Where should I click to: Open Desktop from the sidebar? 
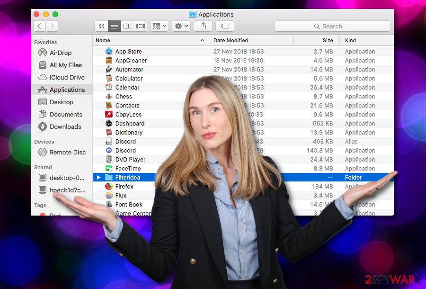pyautogui.click(x=62, y=102)
